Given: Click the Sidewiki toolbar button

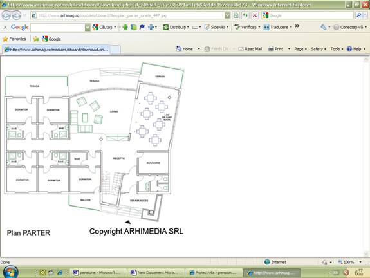Looking at the screenshot, I should pos(216,27).
